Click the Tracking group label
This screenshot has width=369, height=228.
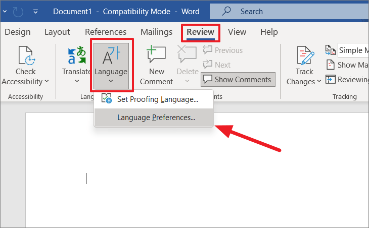click(345, 96)
